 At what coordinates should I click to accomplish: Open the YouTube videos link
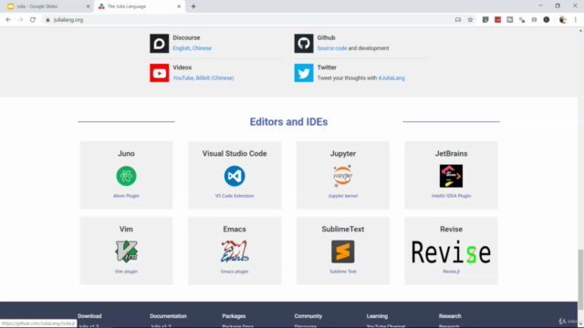[x=182, y=78]
